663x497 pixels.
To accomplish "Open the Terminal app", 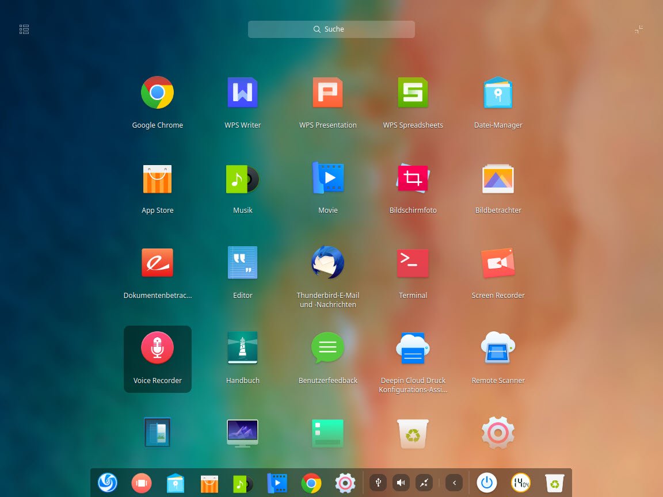I will (x=413, y=263).
